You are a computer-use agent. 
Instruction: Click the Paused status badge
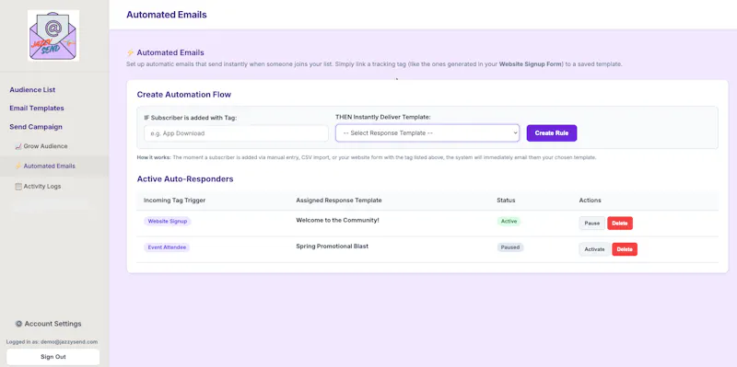point(510,247)
